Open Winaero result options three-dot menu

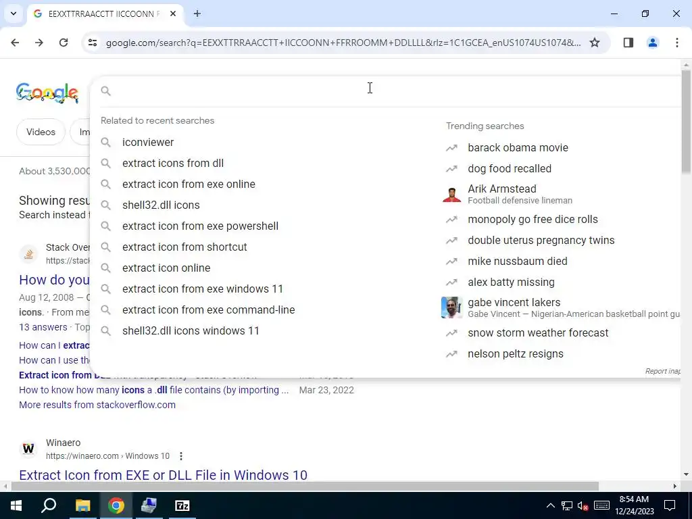click(181, 456)
